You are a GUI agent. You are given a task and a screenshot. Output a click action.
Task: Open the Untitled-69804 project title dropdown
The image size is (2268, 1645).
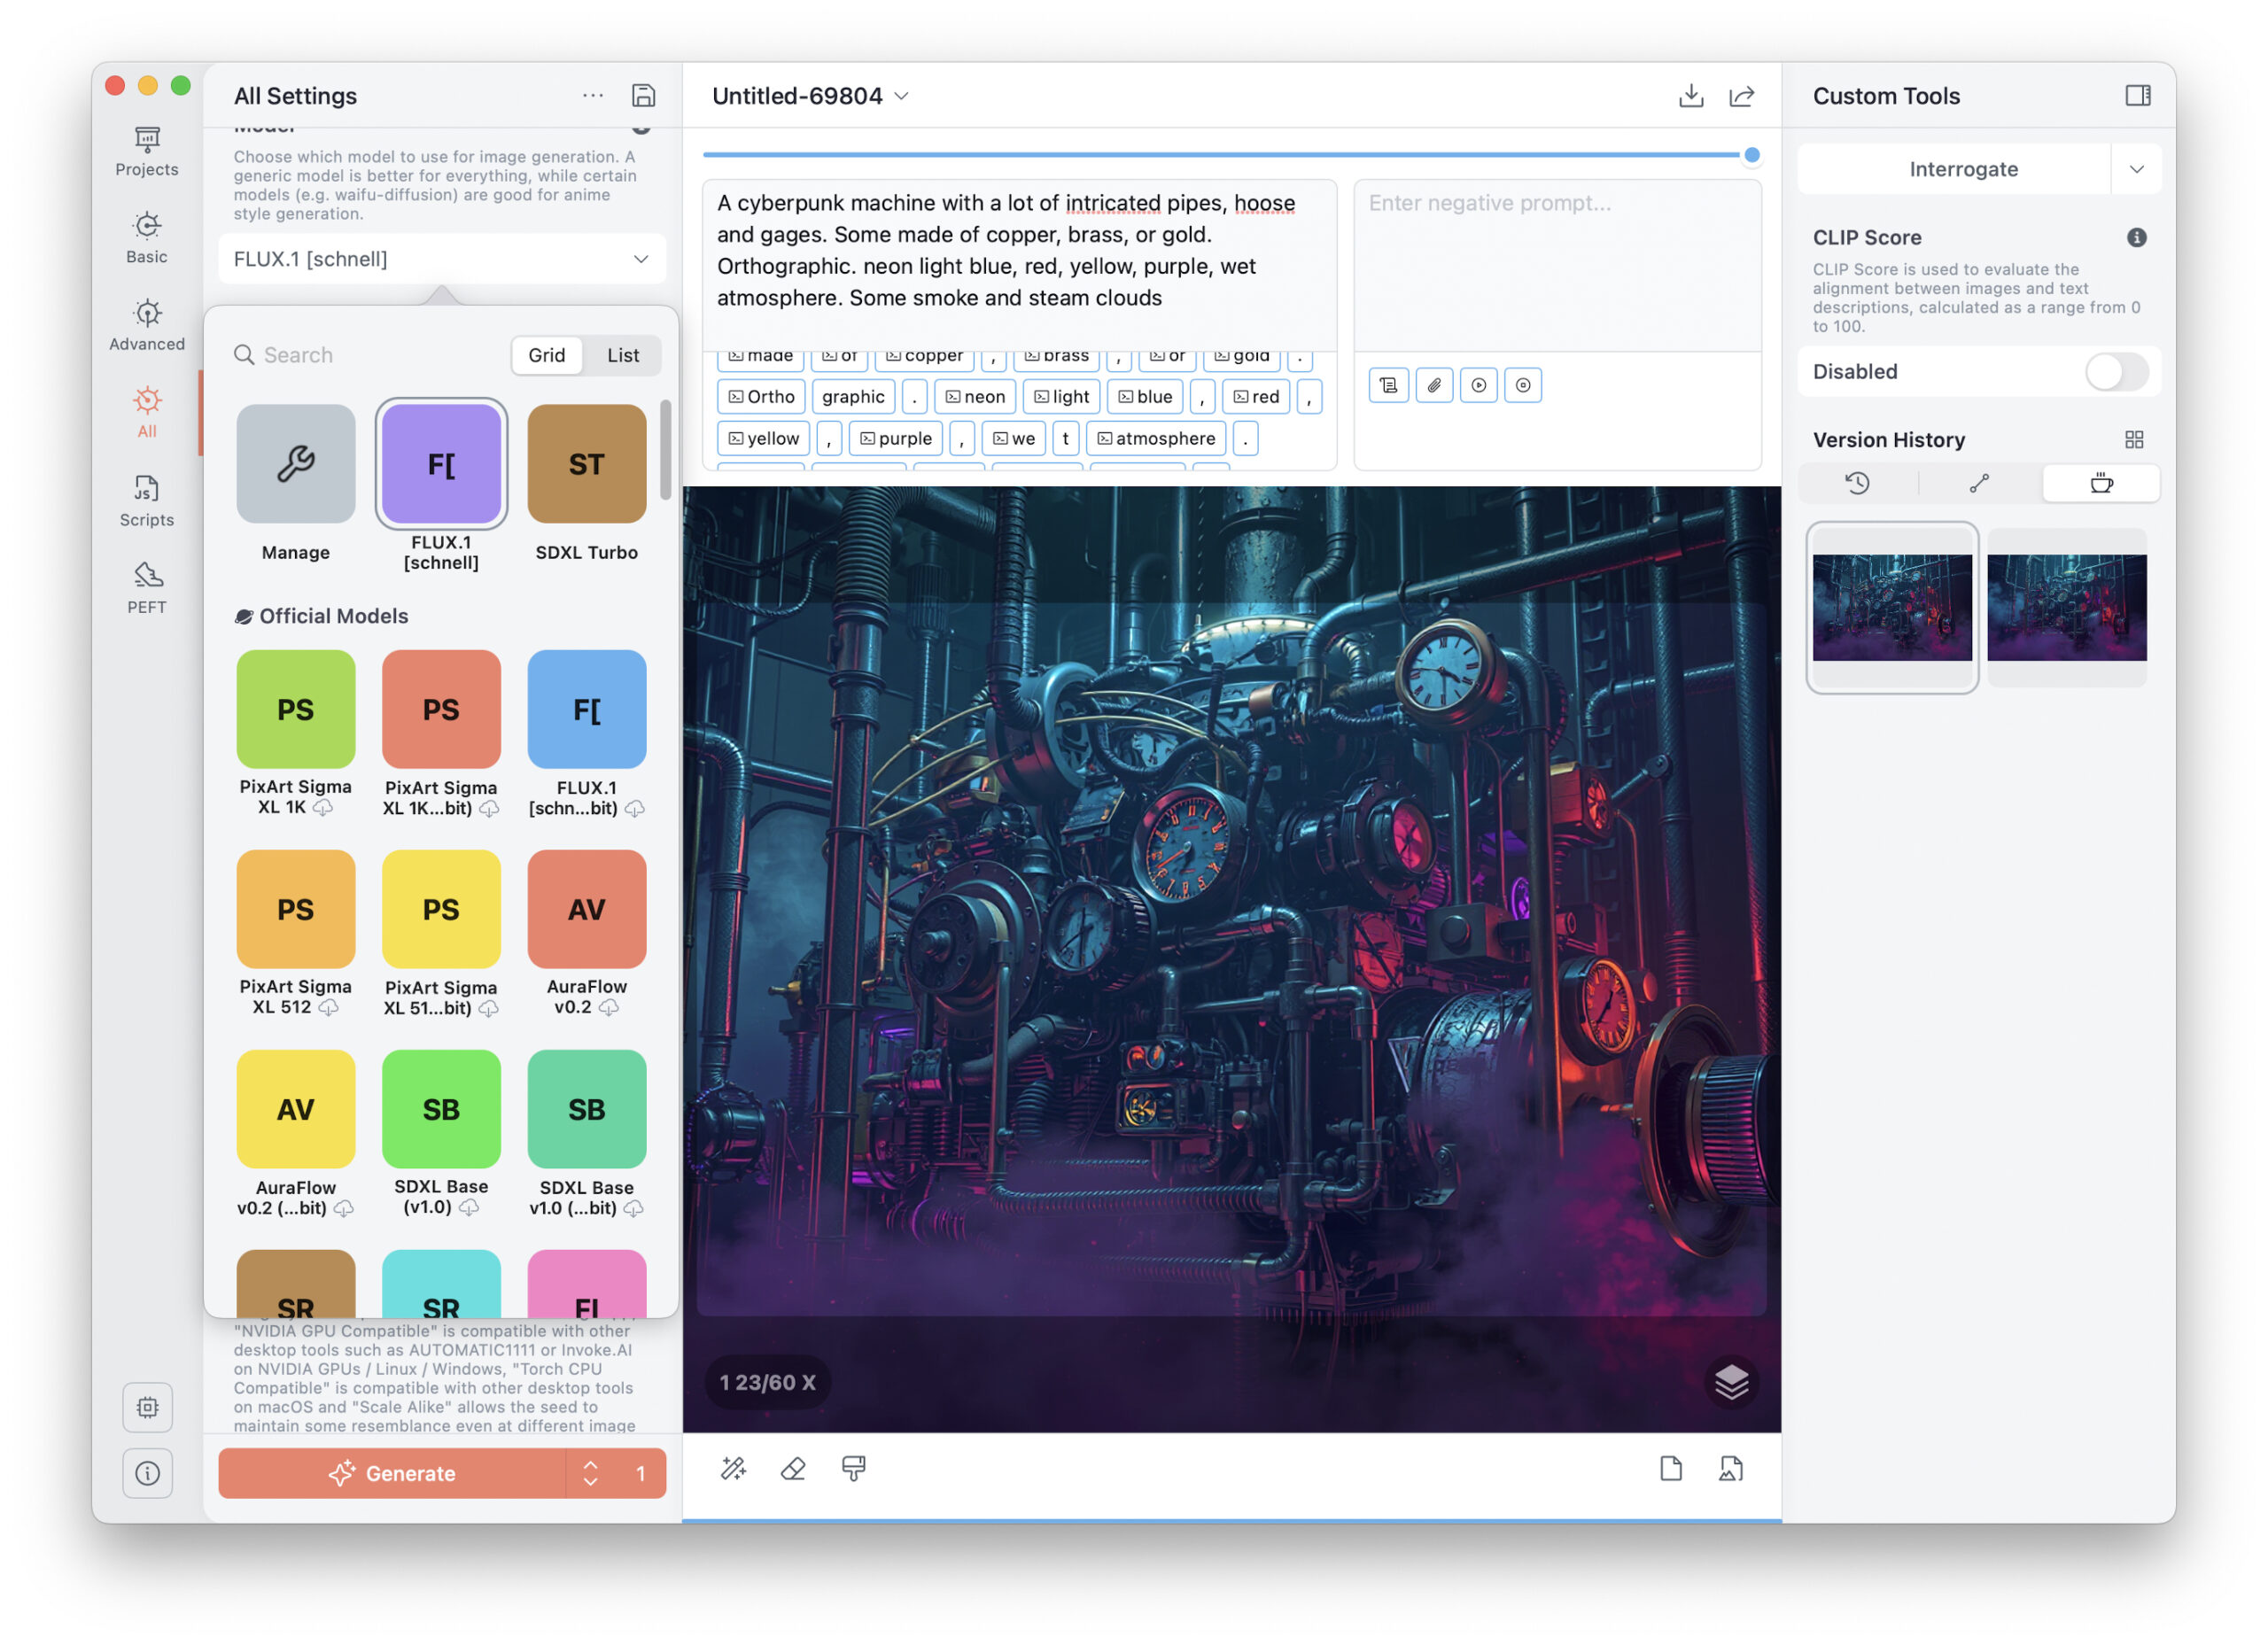[x=810, y=96]
